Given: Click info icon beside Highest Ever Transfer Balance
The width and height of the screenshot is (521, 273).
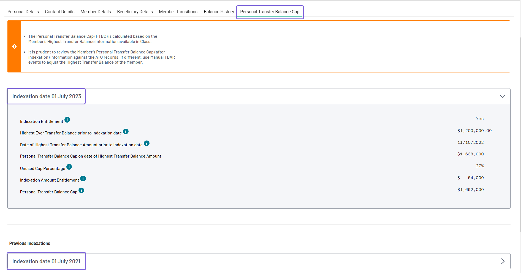Looking at the screenshot, I should (x=126, y=131).
